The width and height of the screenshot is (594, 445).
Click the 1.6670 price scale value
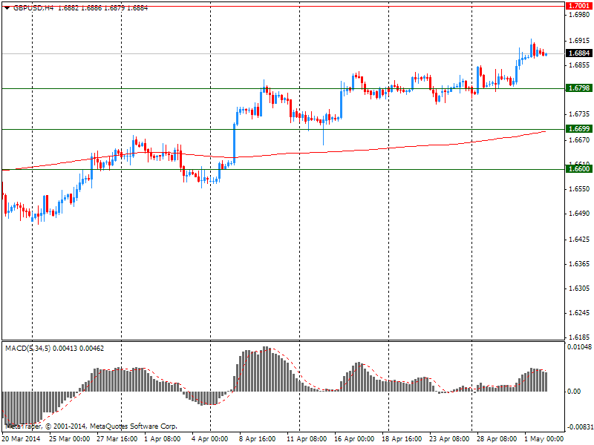tap(579, 140)
